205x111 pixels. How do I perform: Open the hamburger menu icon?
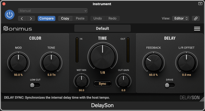(197, 29)
